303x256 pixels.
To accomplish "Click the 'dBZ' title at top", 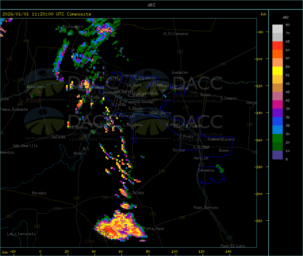I will click(151, 5).
